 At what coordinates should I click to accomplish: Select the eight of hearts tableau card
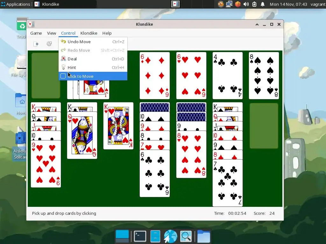pyautogui.click(x=191, y=154)
